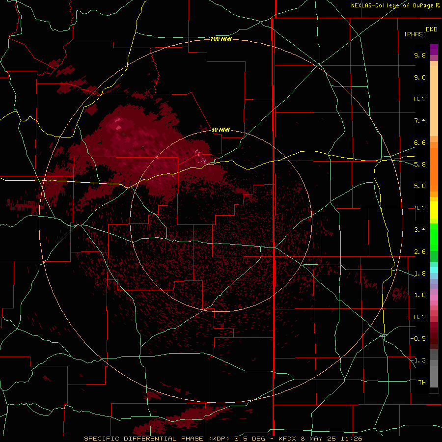Click the 9.0 value on the color scale
Screen dimensions: 442x442
pos(420,77)
